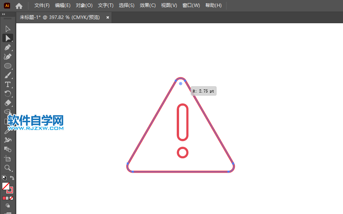Click the anchor point right of triangle apex

185,80
